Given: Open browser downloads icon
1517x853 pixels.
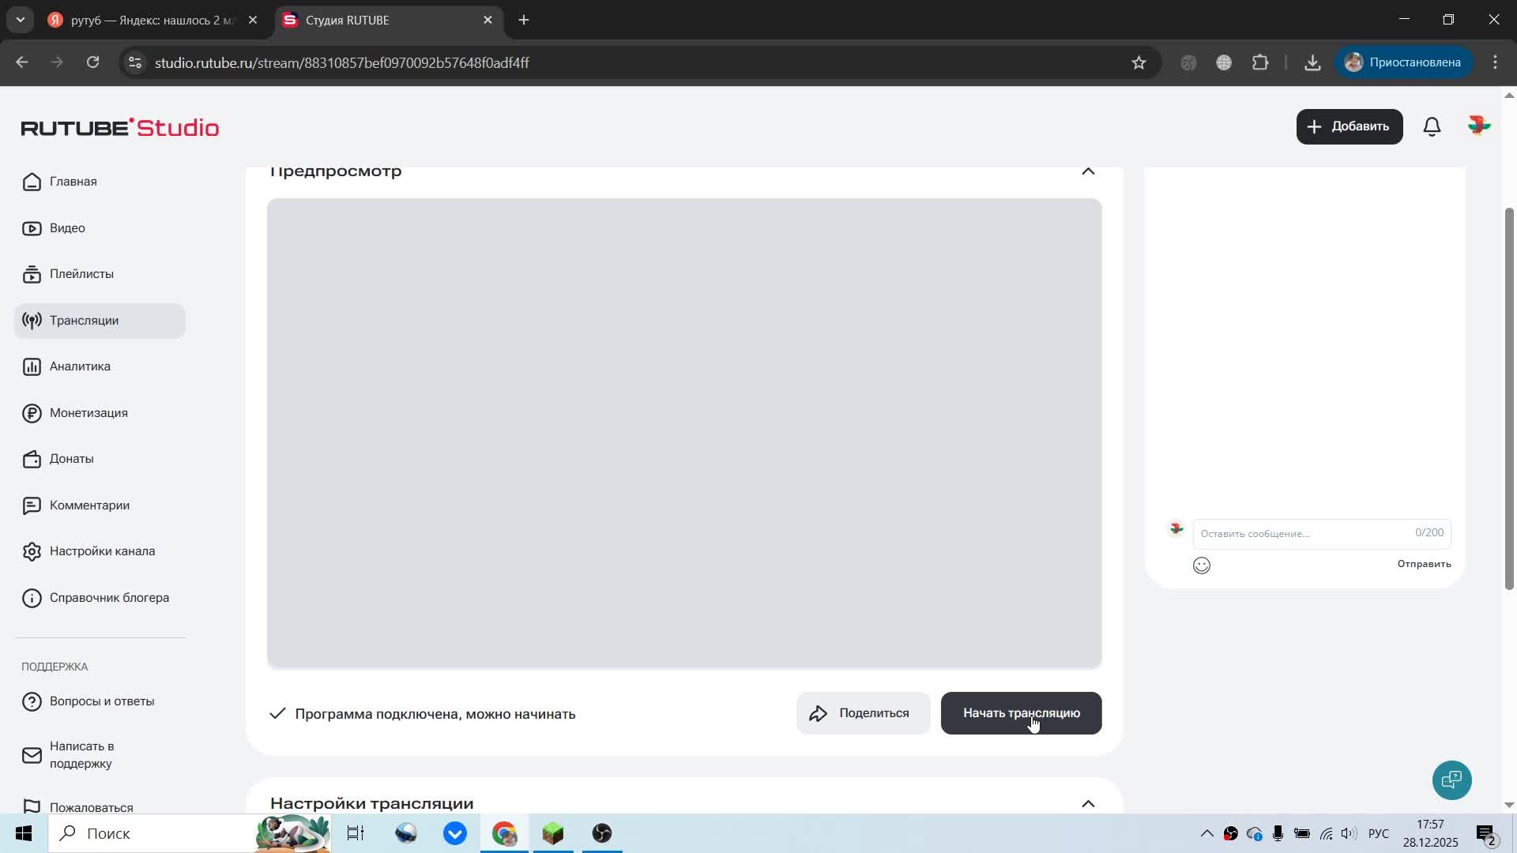Looking at the screenshot, I should (1312, 62).
